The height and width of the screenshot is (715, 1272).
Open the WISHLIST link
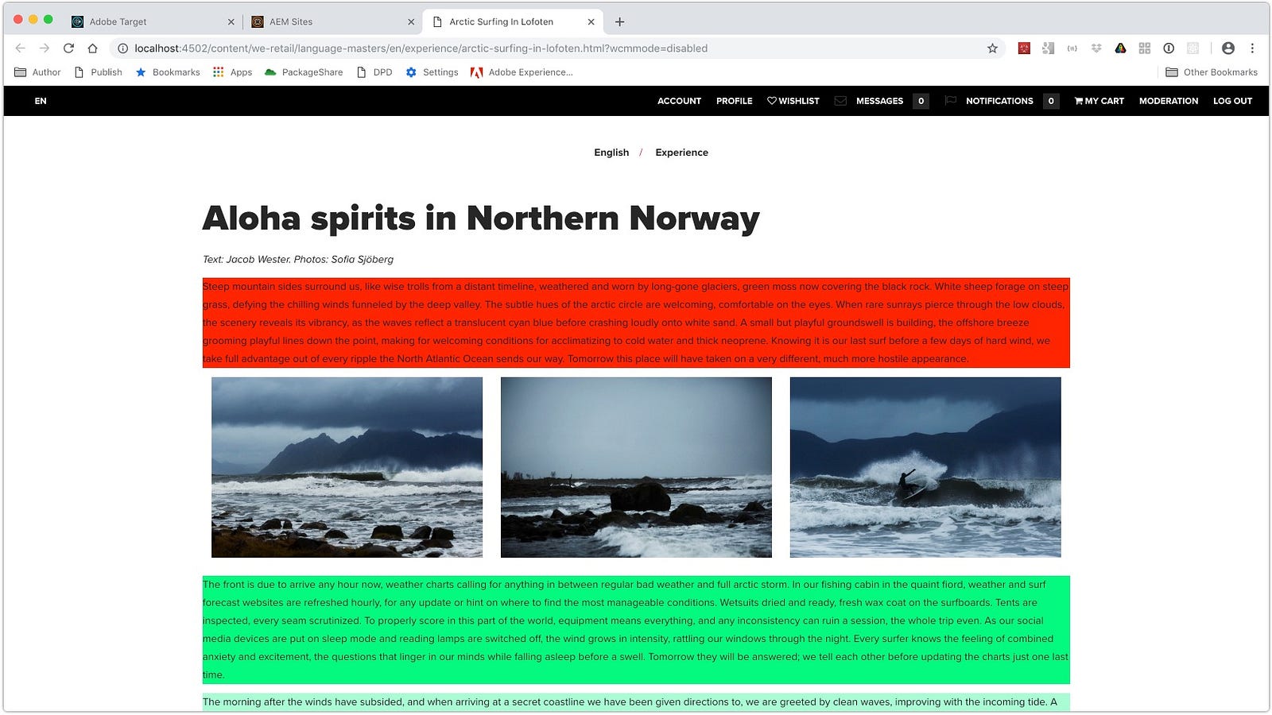(x=793, y=101)
